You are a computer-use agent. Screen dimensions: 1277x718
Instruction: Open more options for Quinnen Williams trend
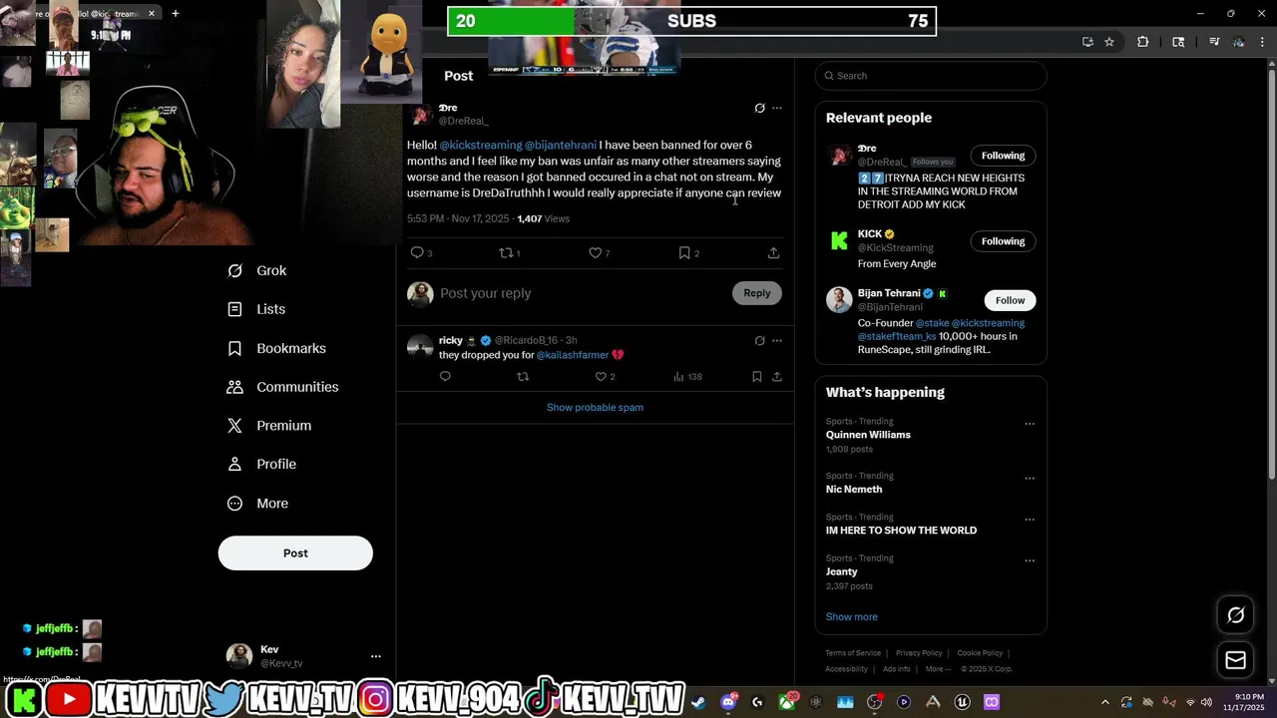(x=1030, y=424)
